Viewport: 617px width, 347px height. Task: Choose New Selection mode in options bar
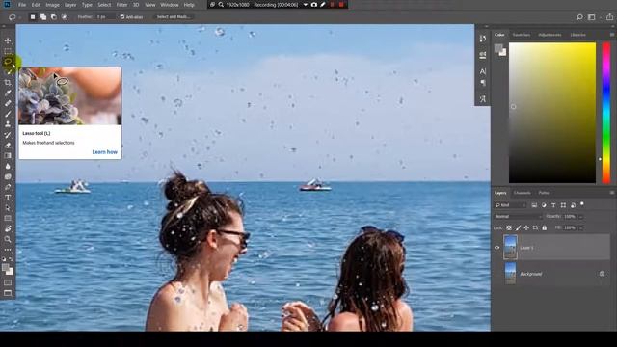33,17
